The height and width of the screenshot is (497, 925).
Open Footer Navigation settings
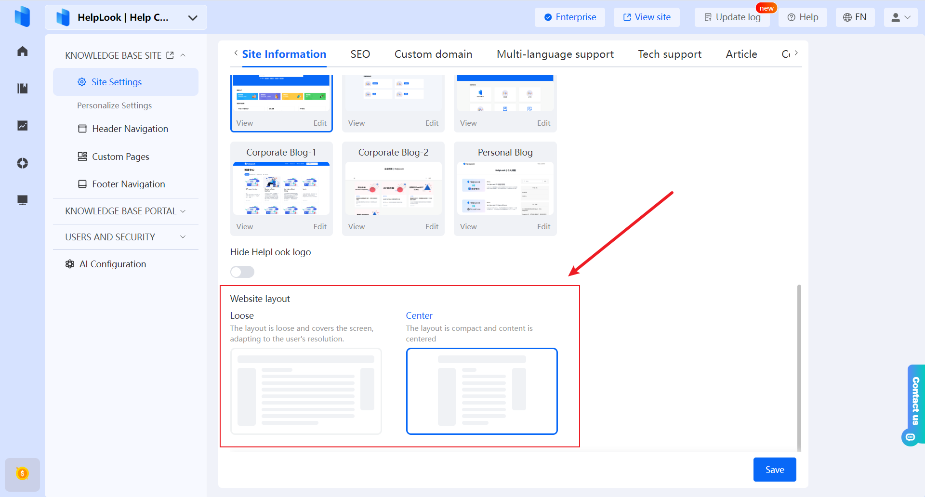coord(126,184)
